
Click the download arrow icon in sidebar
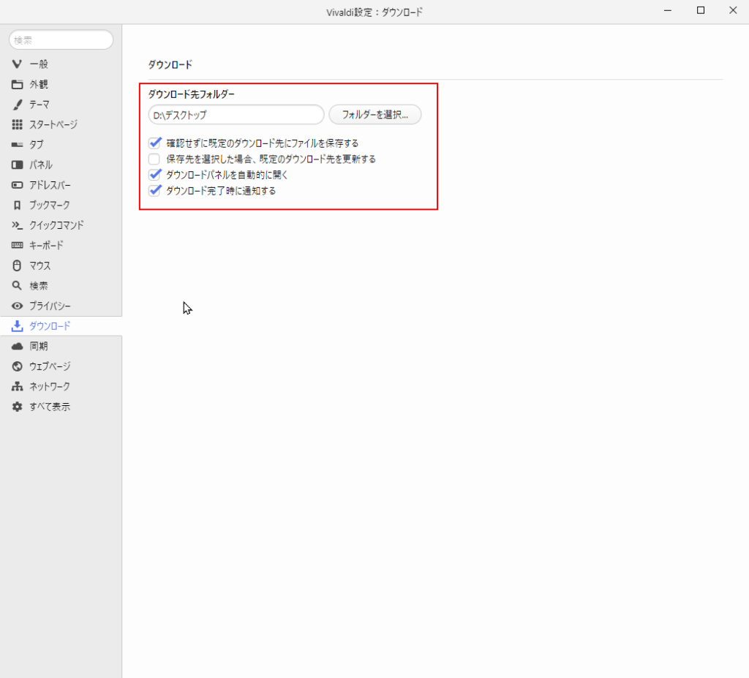pos(18,326)
